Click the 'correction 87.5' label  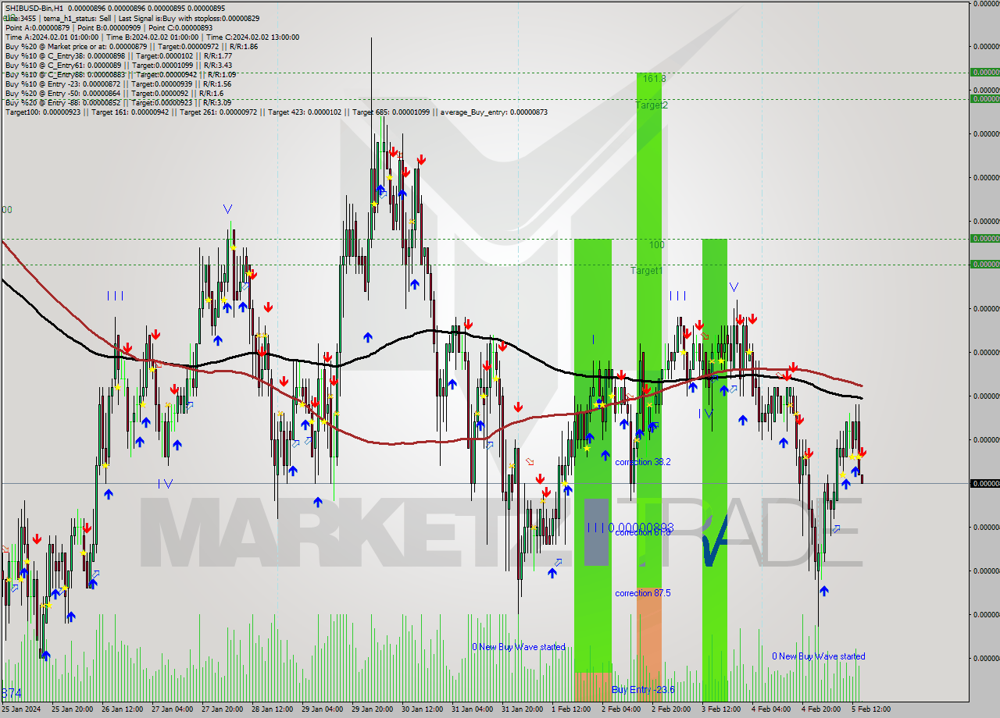pyautogui.click(x=643, y=593)
